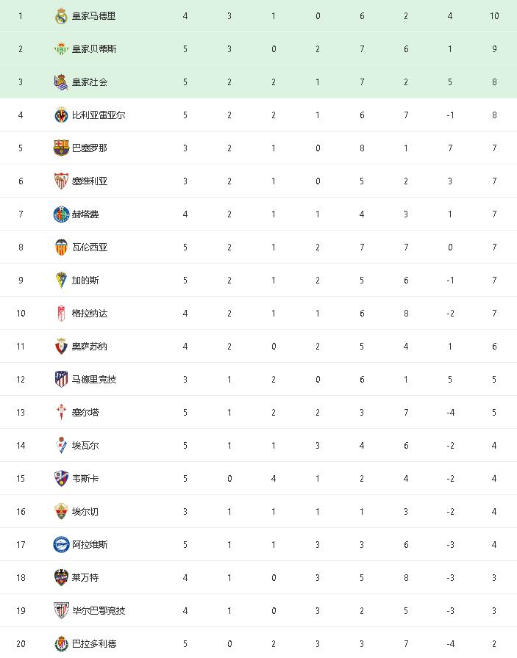Open team link 比利亚雷亚尔
517x658 pixels.
coord(99,115)
